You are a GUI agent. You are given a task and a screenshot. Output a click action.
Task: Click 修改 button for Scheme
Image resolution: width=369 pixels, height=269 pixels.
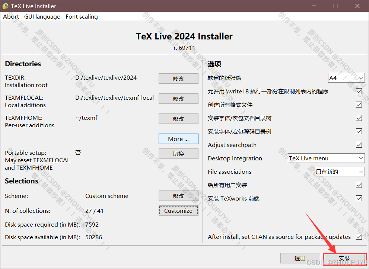pos(178,196)
